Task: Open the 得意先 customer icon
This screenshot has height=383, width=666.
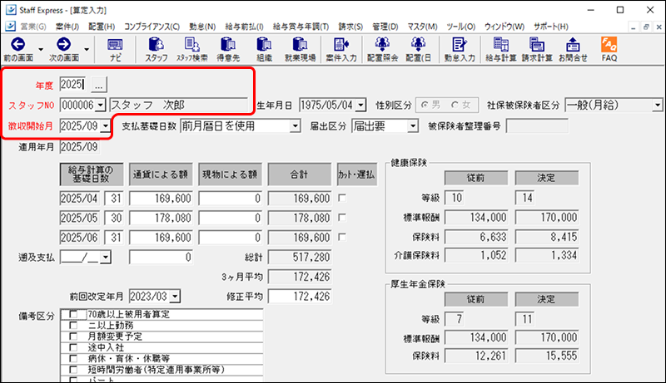Action: coord(228,45)
